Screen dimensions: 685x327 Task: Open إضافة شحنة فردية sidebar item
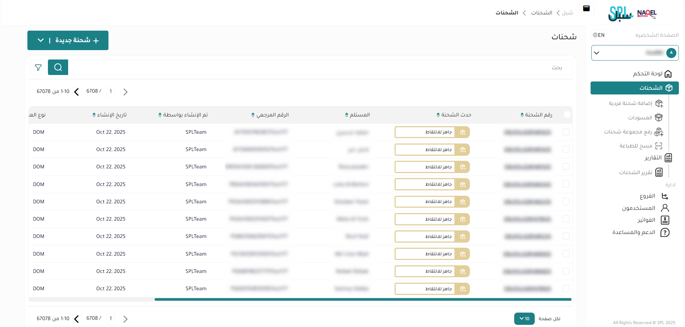(636, 103)
